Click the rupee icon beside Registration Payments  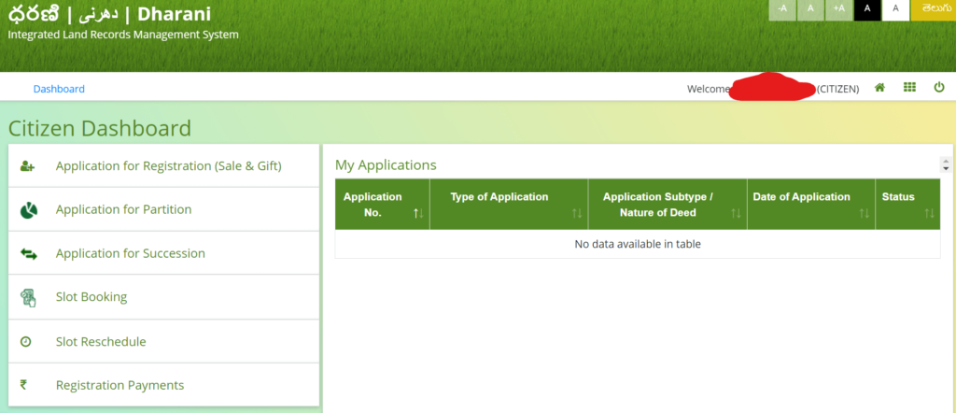[x=23, y=385]
